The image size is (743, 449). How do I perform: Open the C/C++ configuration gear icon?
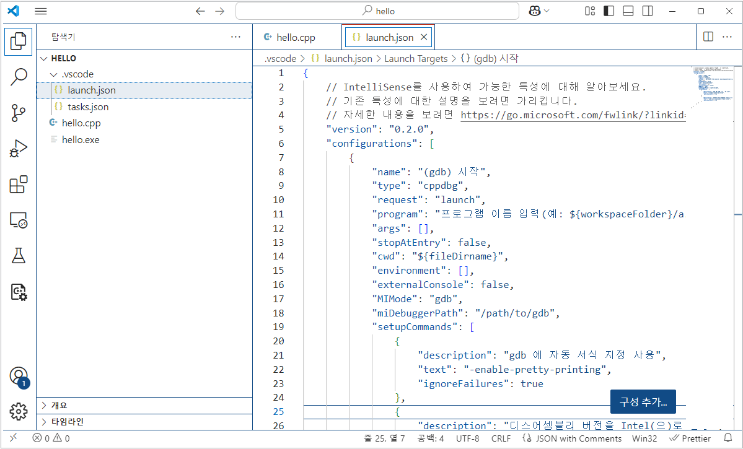click(19, 292)
